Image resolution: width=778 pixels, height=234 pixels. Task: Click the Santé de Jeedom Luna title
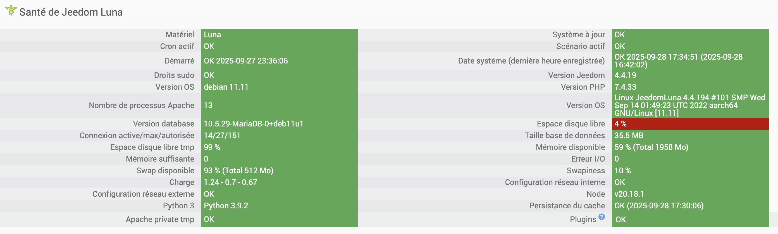pos(71,12)
